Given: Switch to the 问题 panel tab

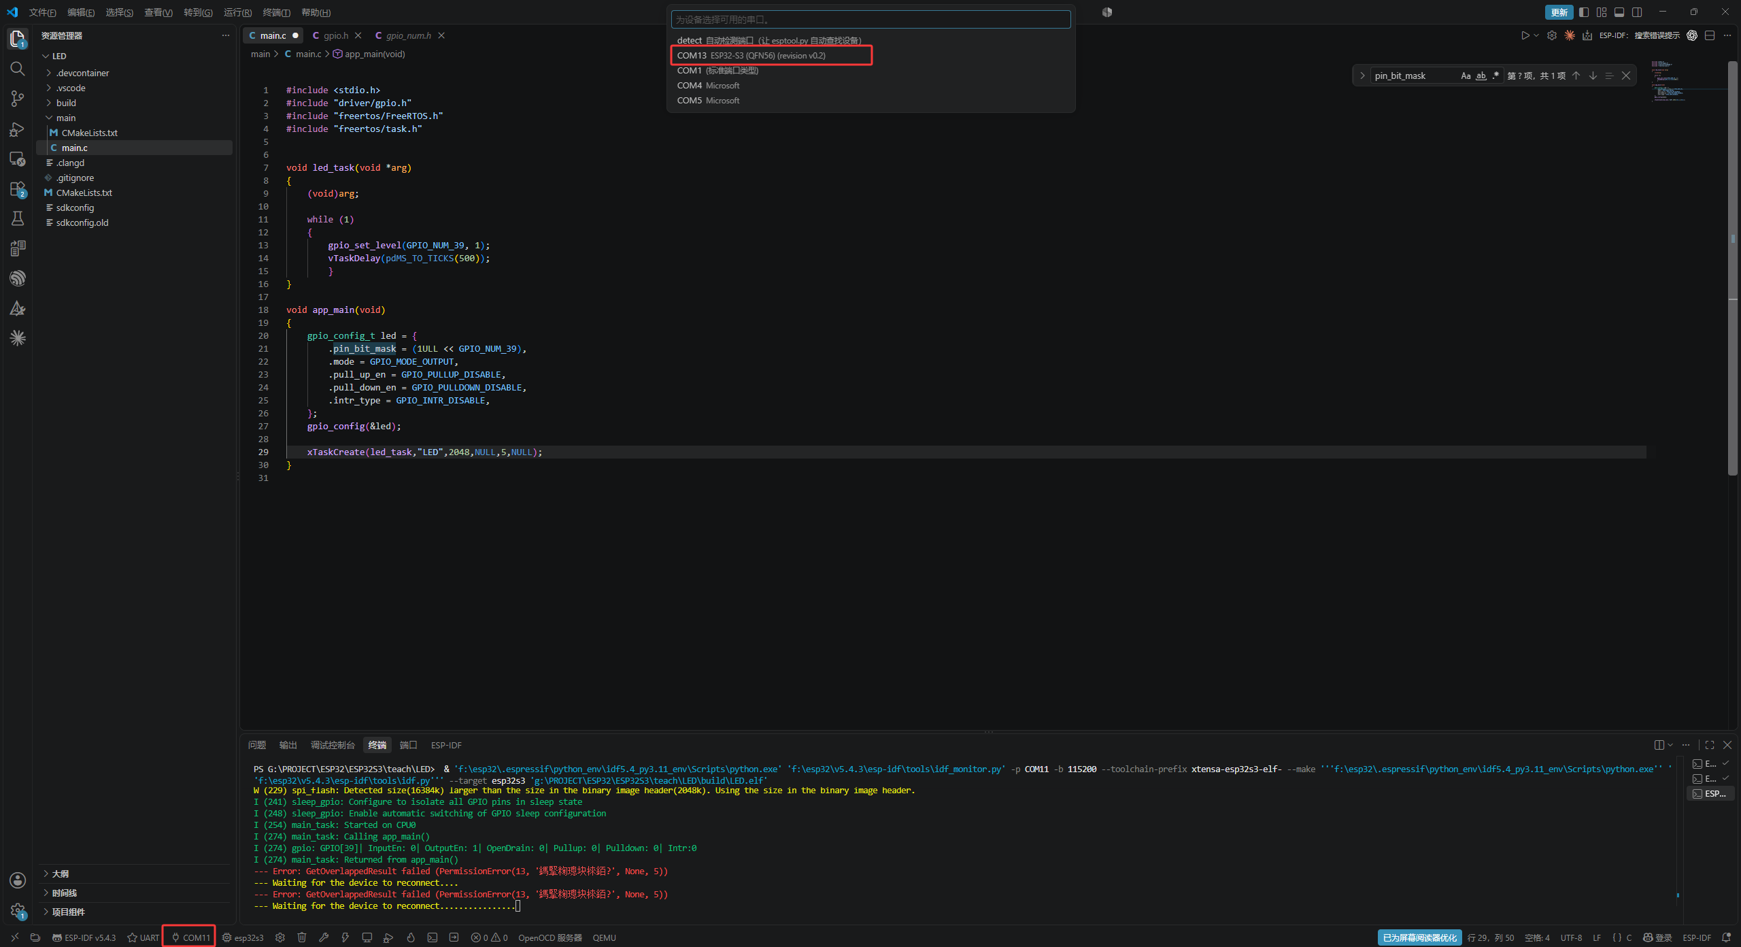Looking at the screenshot, I should (257, 745).
